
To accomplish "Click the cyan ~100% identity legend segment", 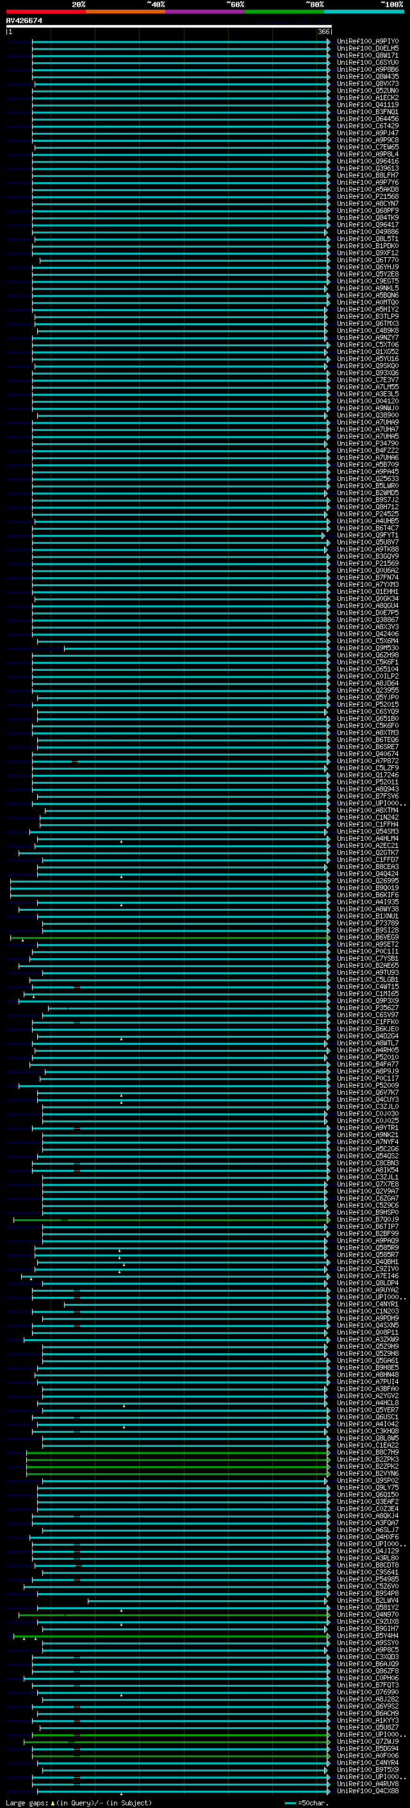I will 365,12.
